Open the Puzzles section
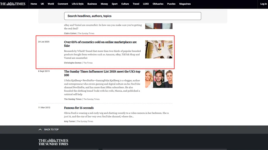Image resolution: width=268 pixels, height=150 pixels. click(x=171, y=4)
